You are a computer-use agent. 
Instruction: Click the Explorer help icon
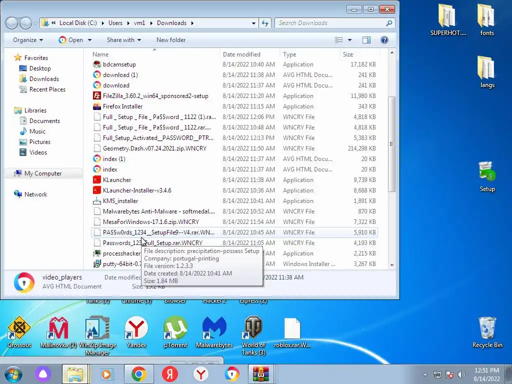tap(384, 40)
